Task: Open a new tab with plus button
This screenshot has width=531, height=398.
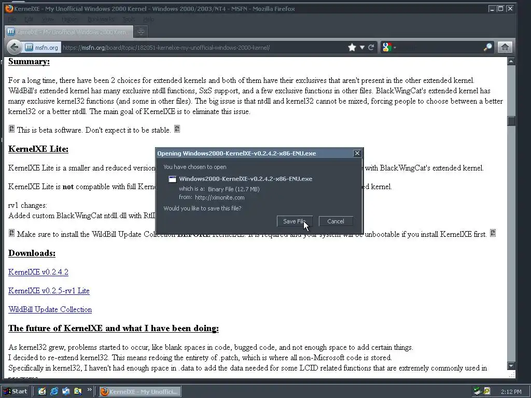Action: click(x=141, y=32)
